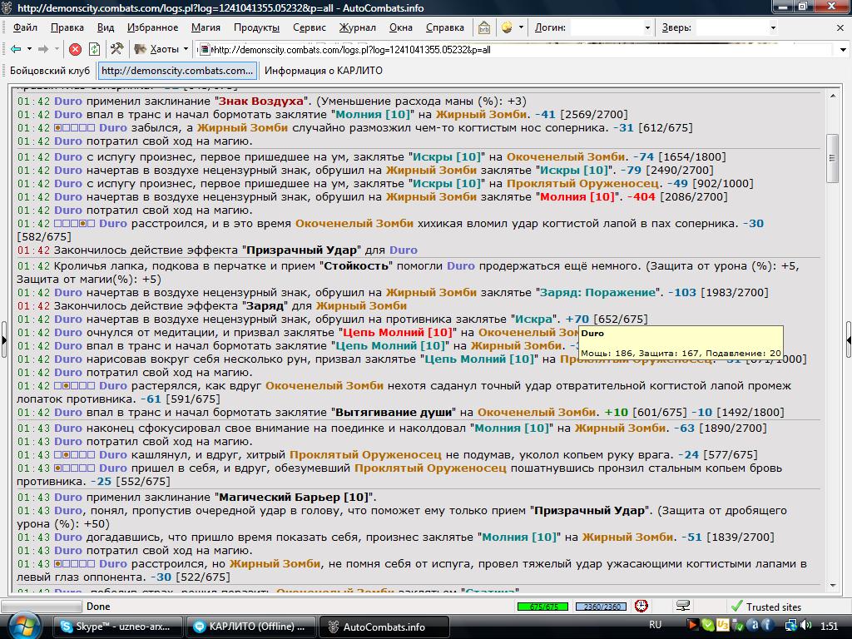Open the green Skype tray icon

[x=707, y=626]
